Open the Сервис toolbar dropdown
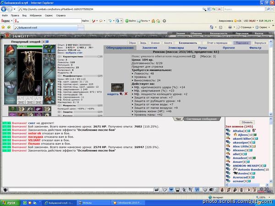 click(263, 27)
